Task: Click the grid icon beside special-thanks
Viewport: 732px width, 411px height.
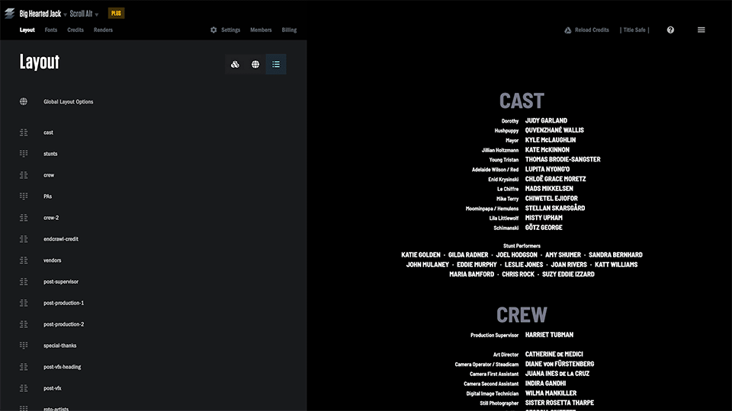Action: pos(24,346)
